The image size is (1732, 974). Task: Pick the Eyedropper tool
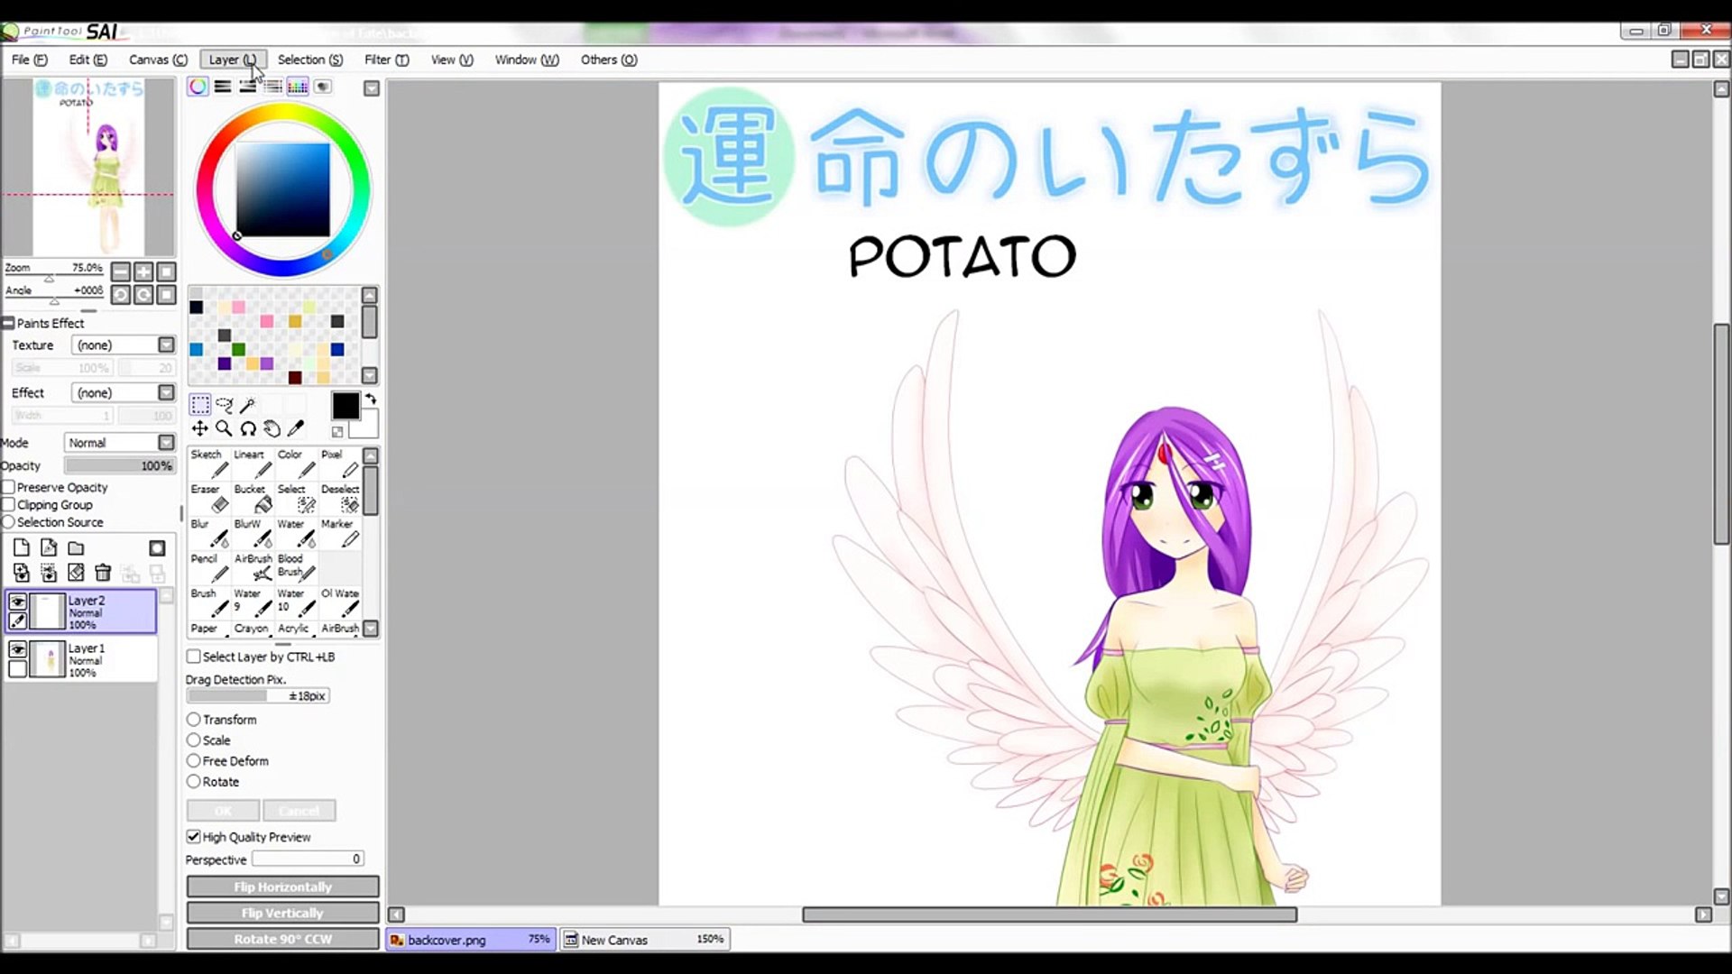click(x=295, y=429)
